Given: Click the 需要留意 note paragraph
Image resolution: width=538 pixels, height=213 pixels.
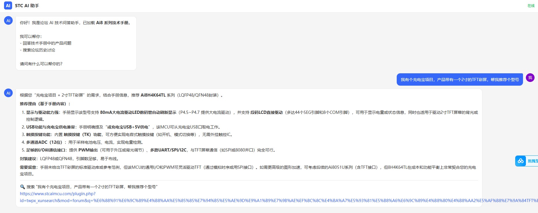Looking at the screenshot, I should tap(248, 170).
